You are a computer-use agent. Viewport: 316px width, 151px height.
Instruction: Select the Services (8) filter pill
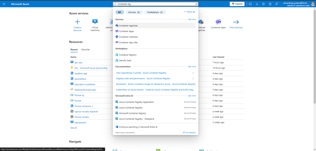[x=134, y=12]
